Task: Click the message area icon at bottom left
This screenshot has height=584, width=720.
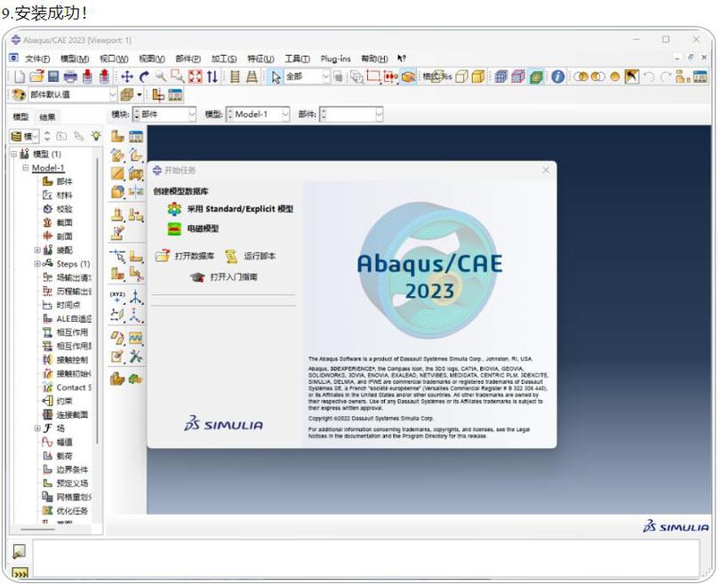Action: pyautogui.click(x=20, y=551)
